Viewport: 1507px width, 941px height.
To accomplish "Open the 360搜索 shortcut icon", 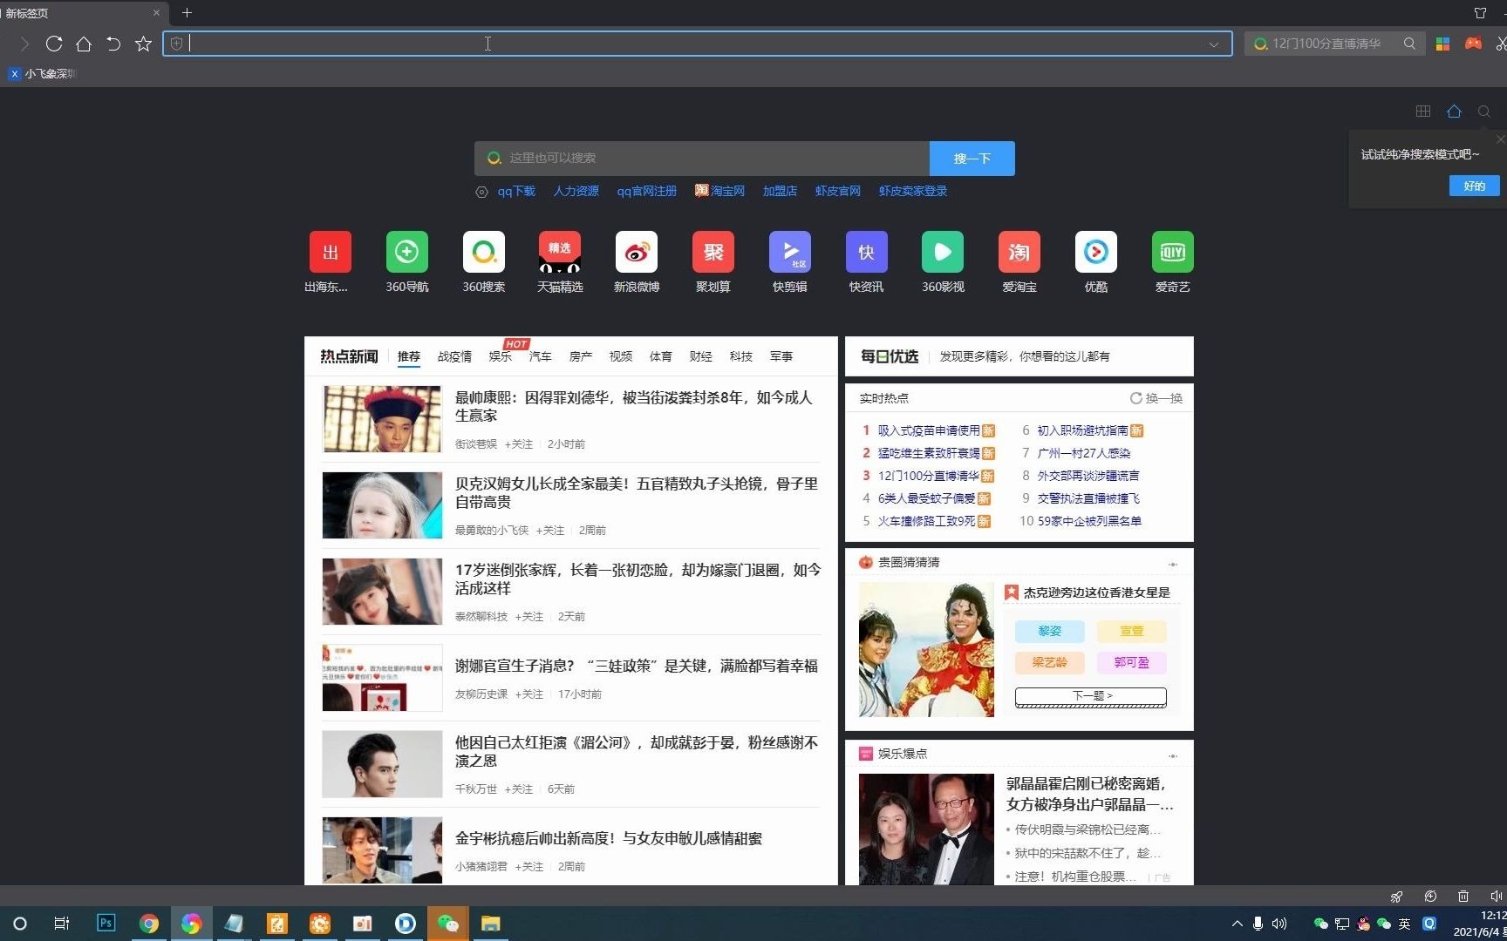I will click(x=484, y=253).
